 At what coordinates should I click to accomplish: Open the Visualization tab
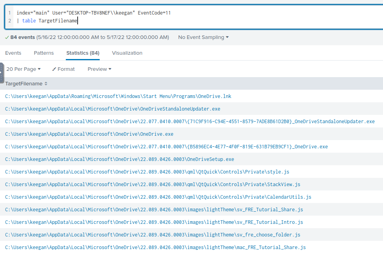127,53
